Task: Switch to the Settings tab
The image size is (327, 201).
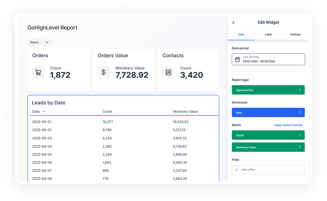Action: coord(295,34)
